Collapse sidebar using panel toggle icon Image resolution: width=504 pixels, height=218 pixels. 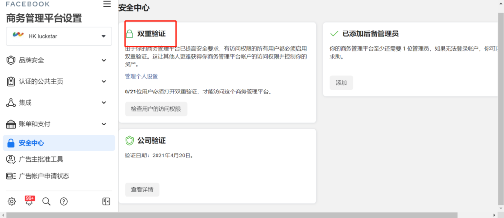[106, 201]
